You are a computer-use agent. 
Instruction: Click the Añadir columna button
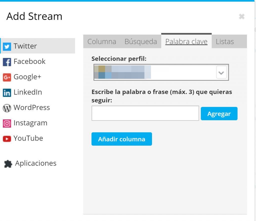click(122, 139)
